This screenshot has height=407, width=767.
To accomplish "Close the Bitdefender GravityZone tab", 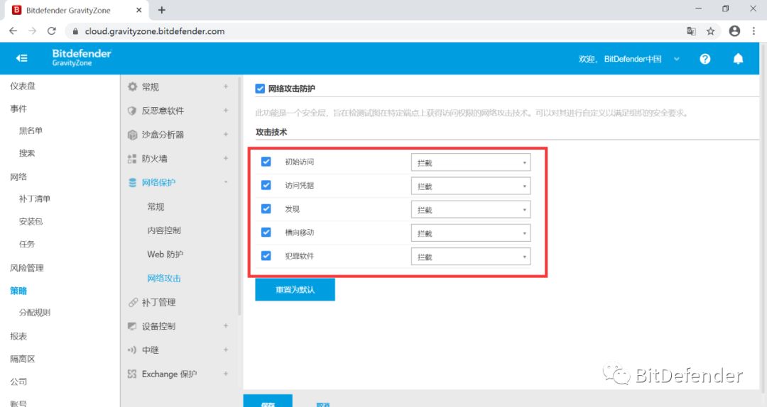I will click(x=139, y=10).
